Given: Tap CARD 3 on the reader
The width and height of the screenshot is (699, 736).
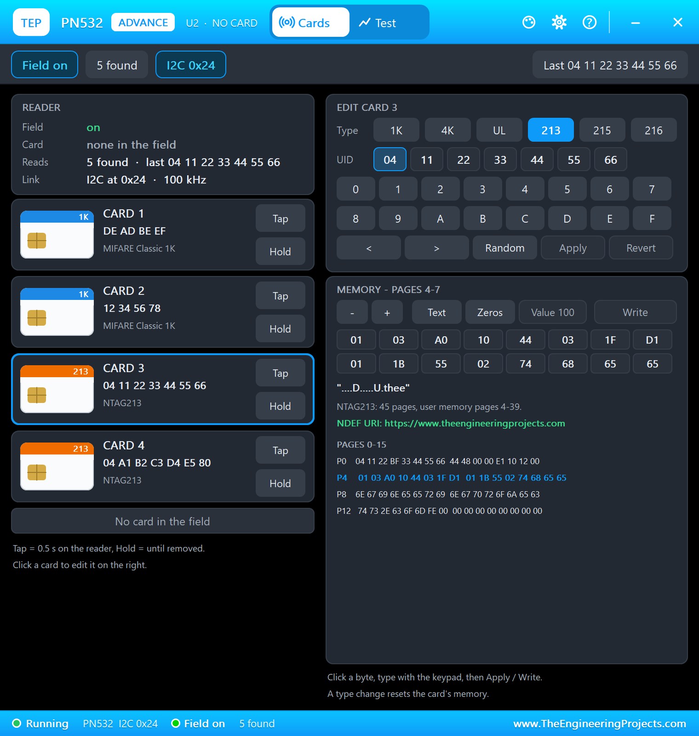Looking at the screenshot, I should [x=281, y=373].
